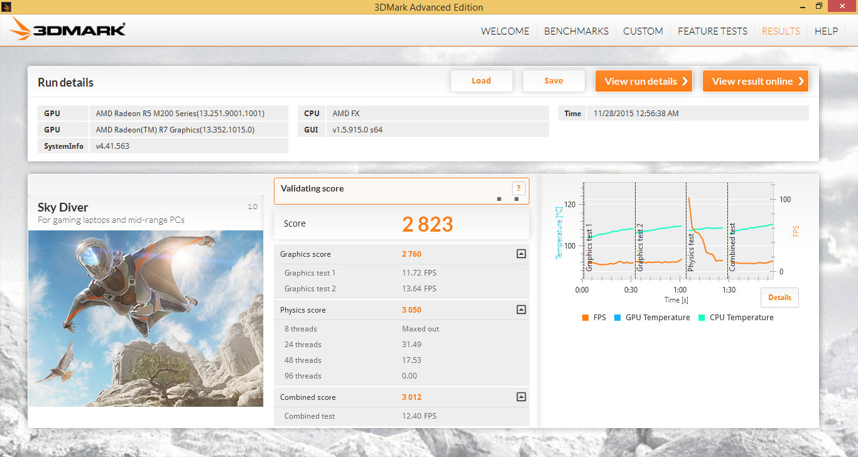Collapse the Physics score section
Viewport: 858px width, 457px height.
(x=521, y=309)
